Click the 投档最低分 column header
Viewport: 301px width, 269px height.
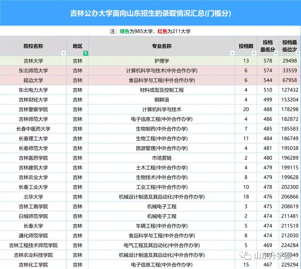pyautogui.click(x=268, y=46)
